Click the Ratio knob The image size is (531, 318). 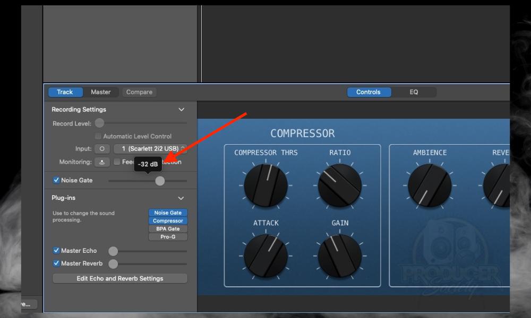click(340, 185)
